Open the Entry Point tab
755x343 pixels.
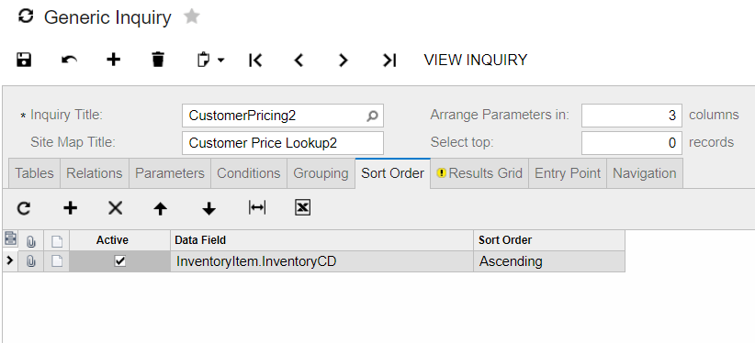coord(568,173)
